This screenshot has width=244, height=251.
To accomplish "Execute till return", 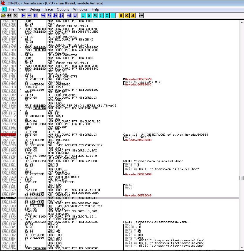I will (69, 16).
